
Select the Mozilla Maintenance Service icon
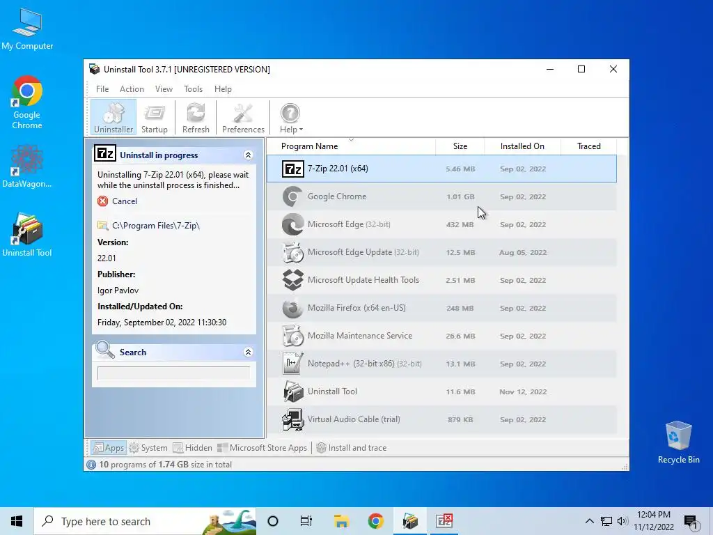click(293, 336)
